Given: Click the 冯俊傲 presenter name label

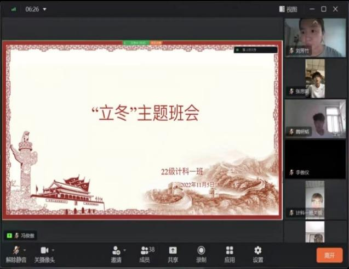Looking at the screenshot, I should pyautogui.click(x=24, y=235).
